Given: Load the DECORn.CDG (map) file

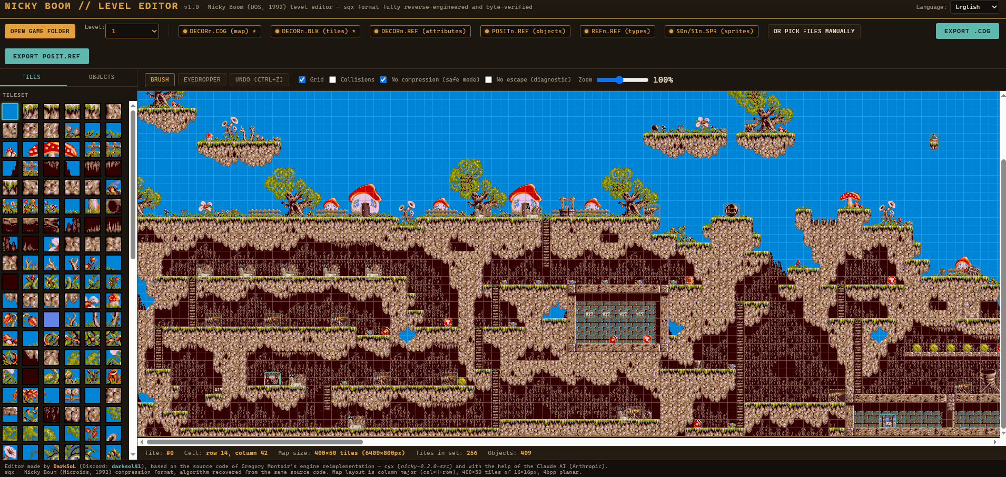Looking at the screenshot, I should pos(219,31).
